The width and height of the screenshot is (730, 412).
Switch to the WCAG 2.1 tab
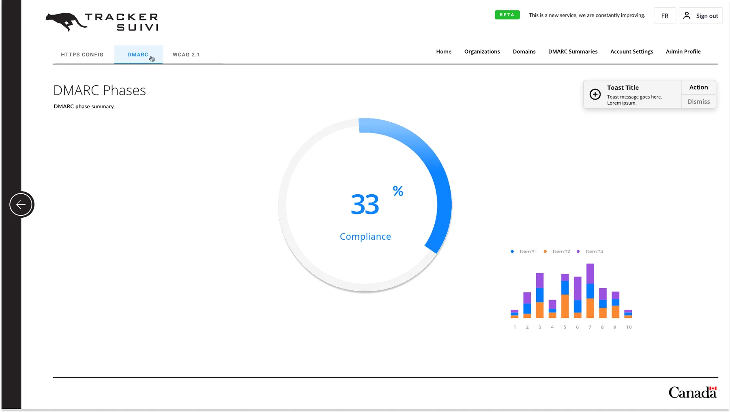pos(187,55)
